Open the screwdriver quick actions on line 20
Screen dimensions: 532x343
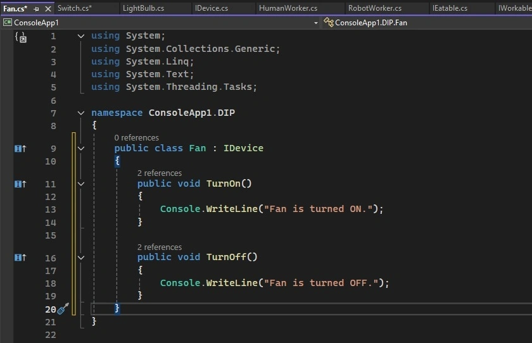(63, 309)
